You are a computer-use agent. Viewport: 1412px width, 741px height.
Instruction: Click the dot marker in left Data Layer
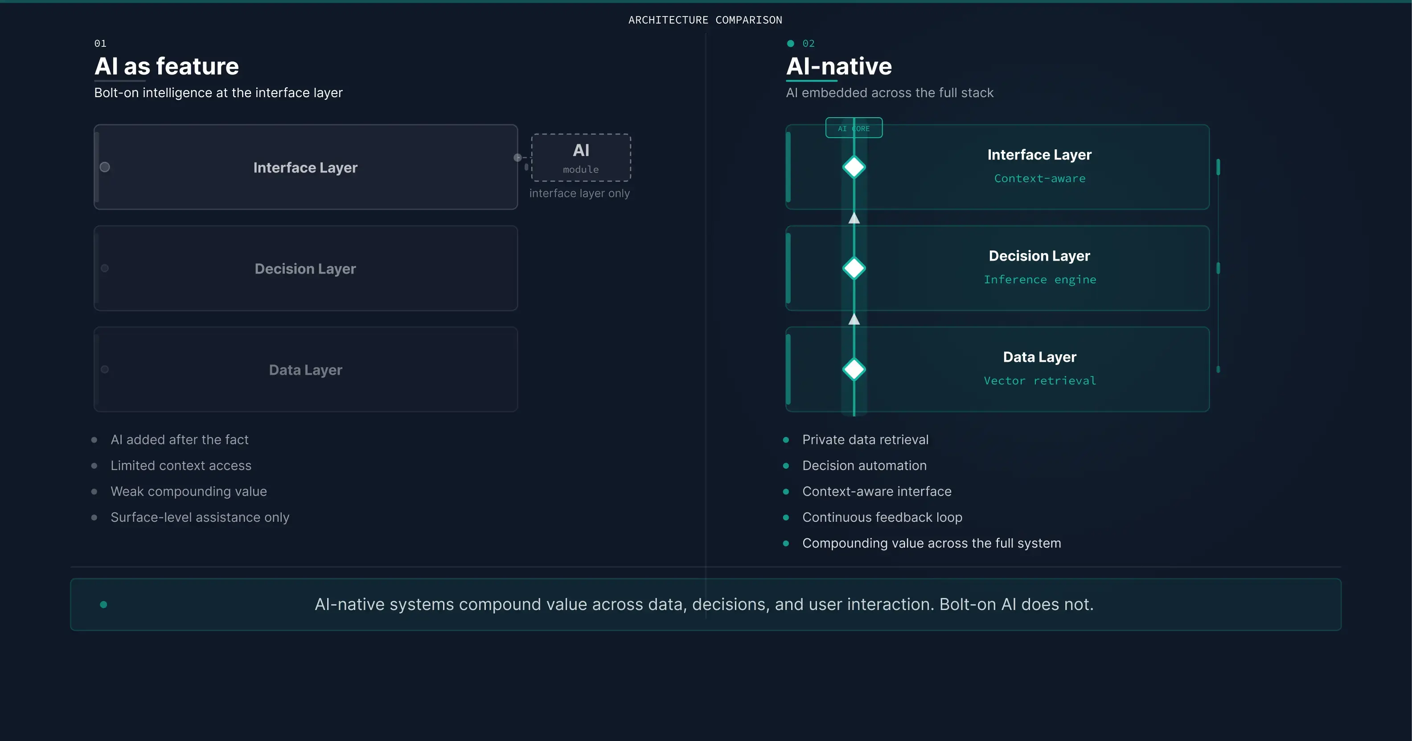[105, 369]
